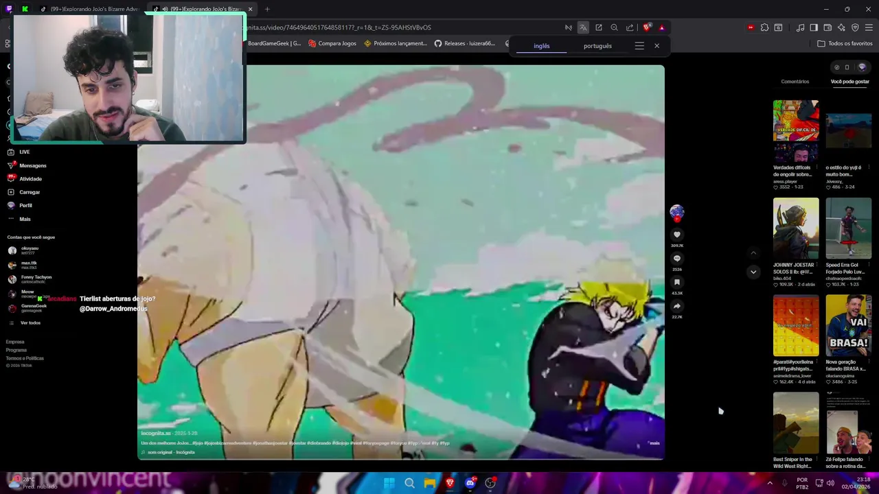Click the share page icon in address bar
Image resolution: width=879 pixels, height=494 pixels.
click(630, 27)
